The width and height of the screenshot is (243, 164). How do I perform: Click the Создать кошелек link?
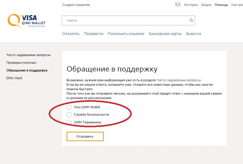[76, 5]
